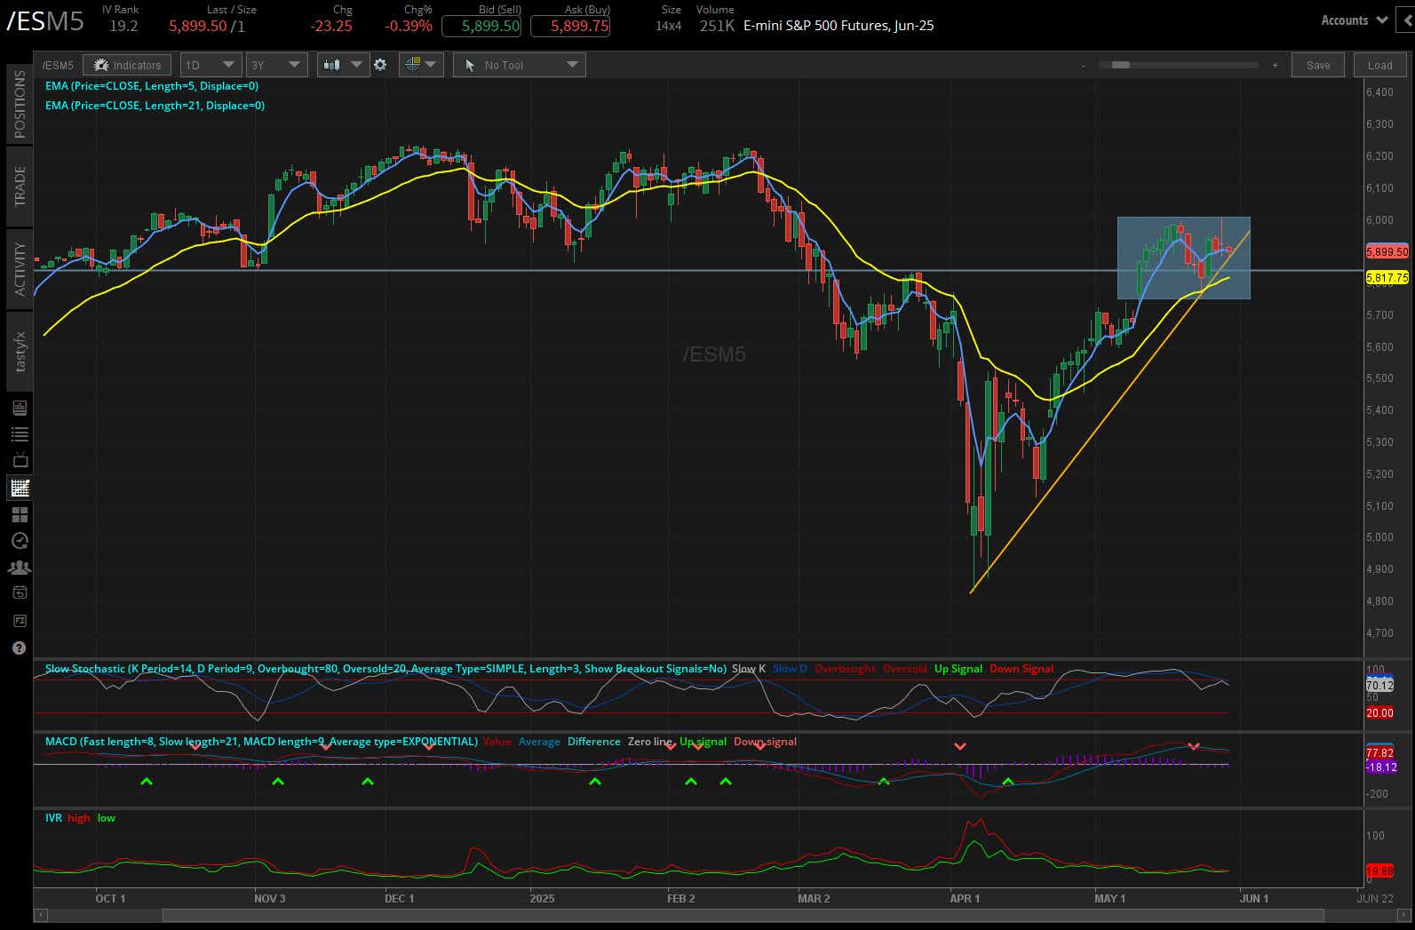Open chart settings gear icon

[x=380, y=65]
